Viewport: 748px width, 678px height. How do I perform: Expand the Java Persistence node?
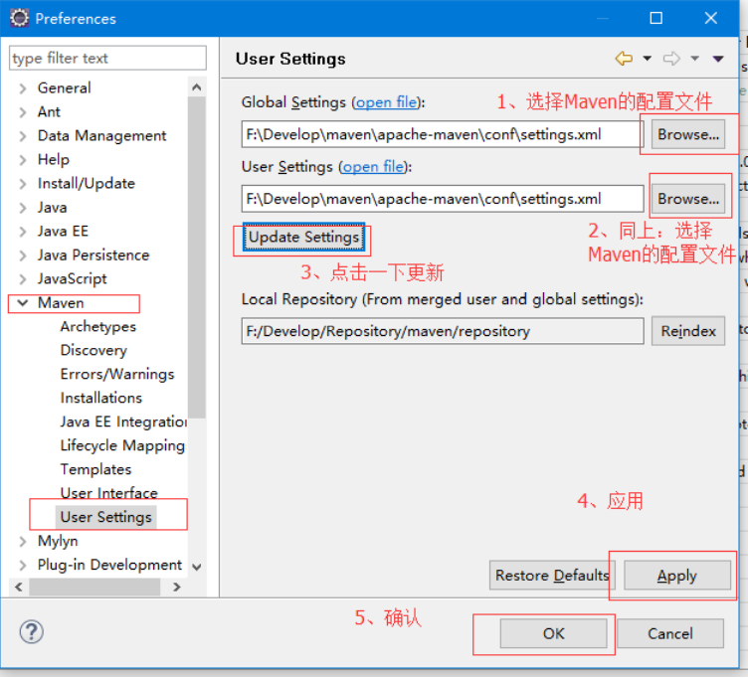(23, 255)
